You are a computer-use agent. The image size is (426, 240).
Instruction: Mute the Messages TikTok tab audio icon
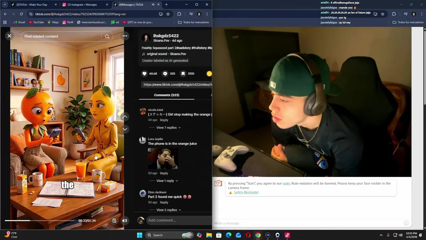pos(153,5)
